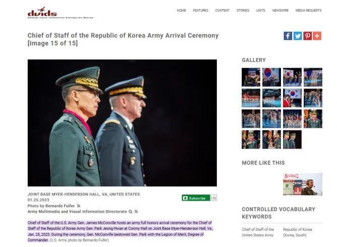Go to the FEATURES menu

tap(200, 10)
